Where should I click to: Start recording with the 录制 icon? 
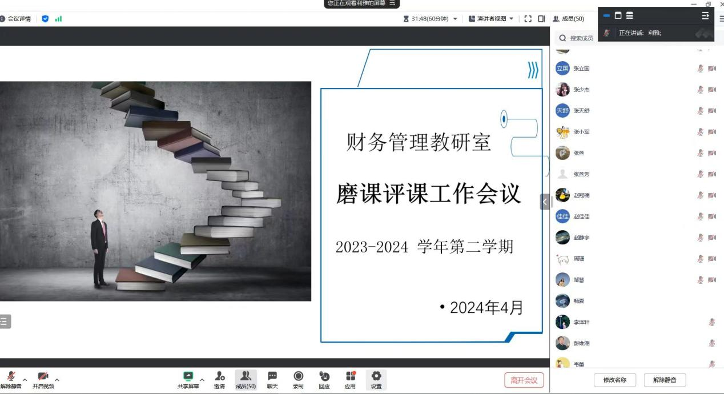pos(298,376)
